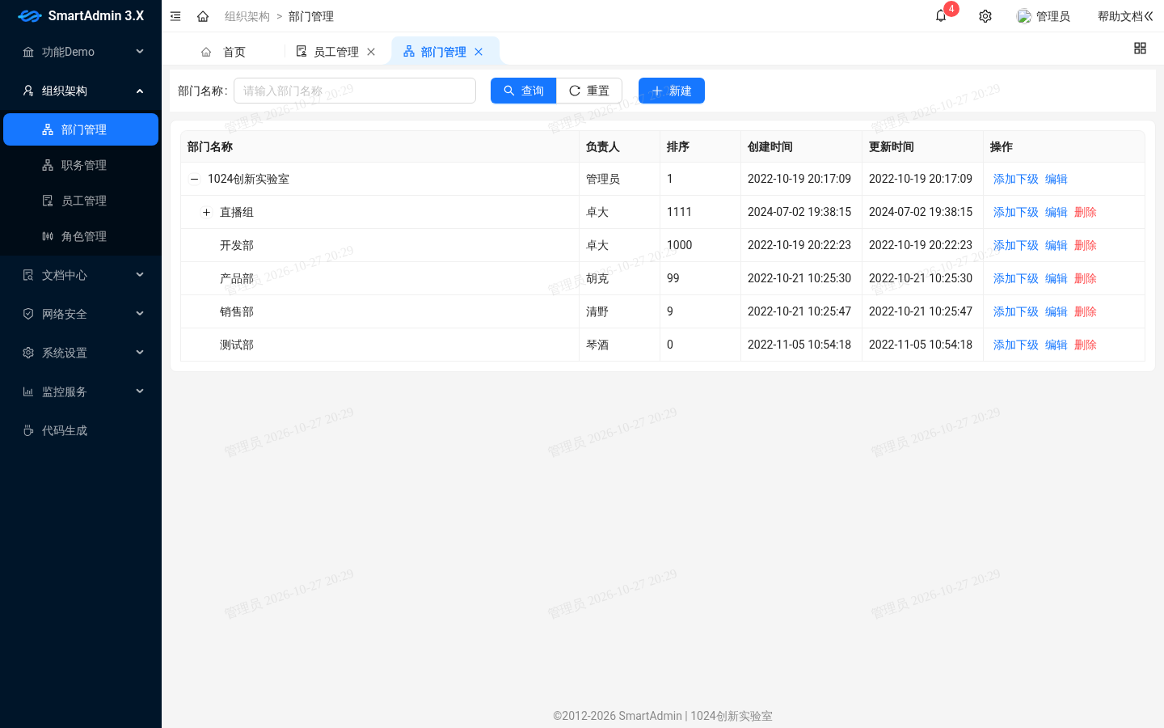Click the 管理员 username in header
The height and width of the screenshot is (728, 1164).
pos(1052,16)
